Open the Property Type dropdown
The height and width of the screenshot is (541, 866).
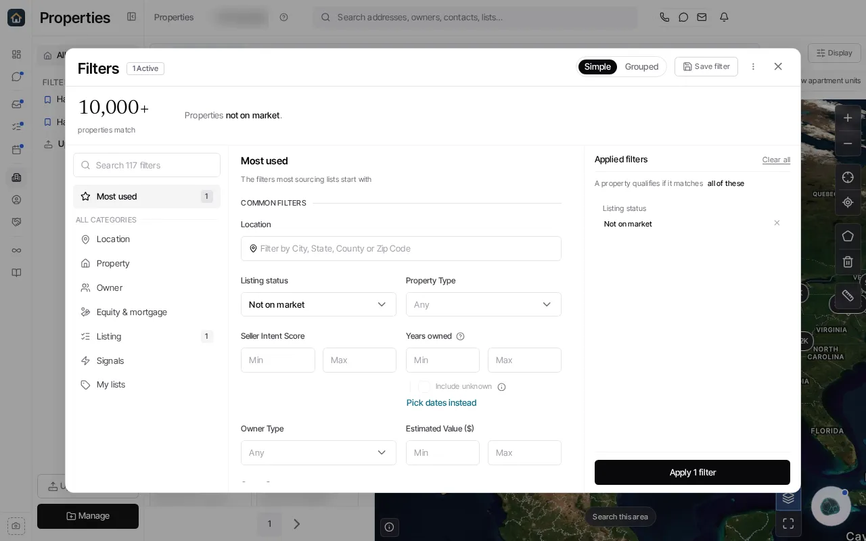point(484,304)
